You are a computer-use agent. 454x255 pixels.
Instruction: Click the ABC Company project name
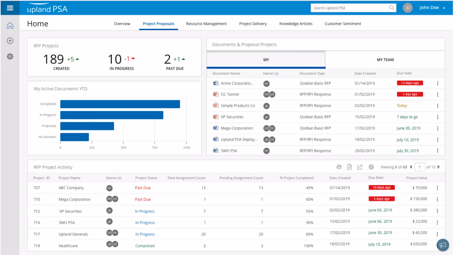click(x=71, y=188)
